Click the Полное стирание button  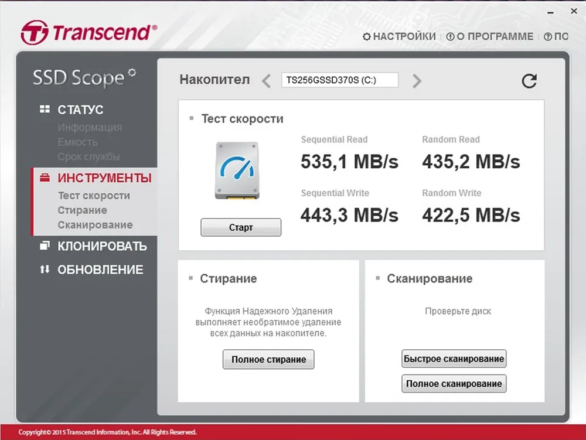268,359
